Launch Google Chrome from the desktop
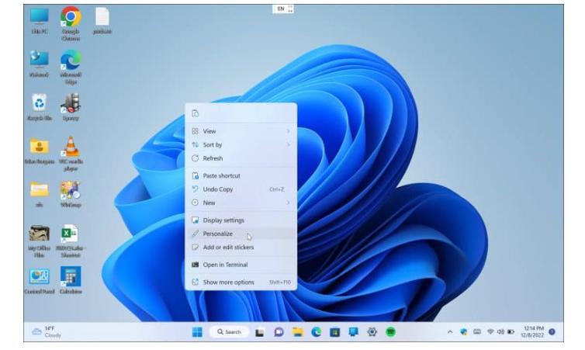The image size is (585, 350). (x=71, y=23)
